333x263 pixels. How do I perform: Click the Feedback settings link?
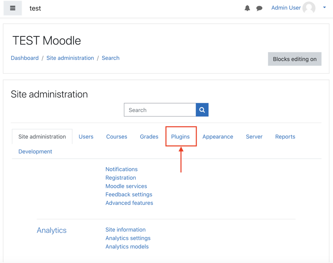click(129, 194)
